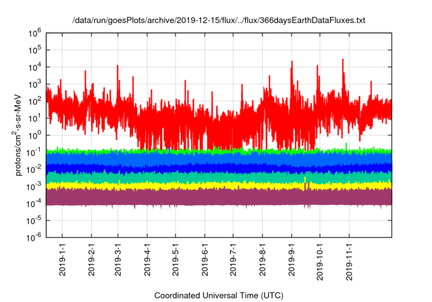Click the 2019-10-1 date label
The image size is (432, 302).
point(319,262)
